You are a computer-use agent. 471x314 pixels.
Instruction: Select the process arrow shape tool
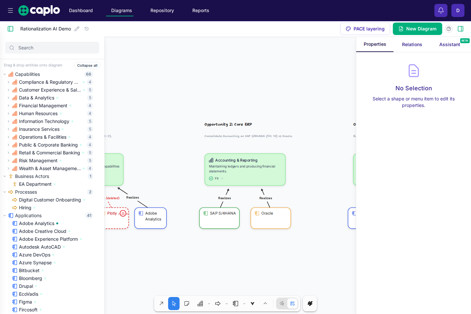point(218,304)
